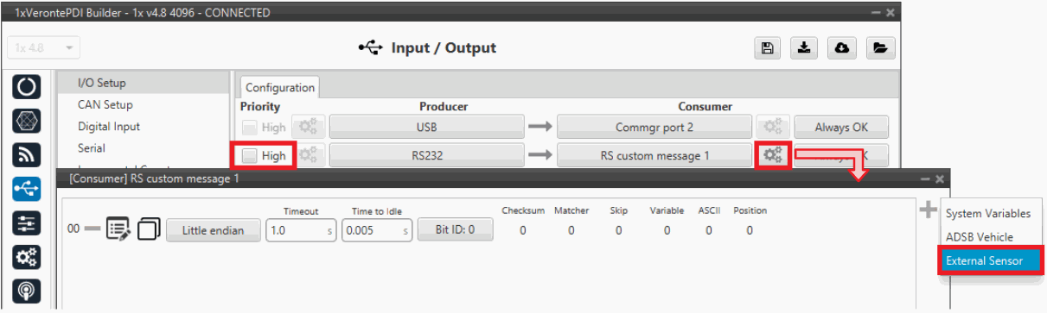Select the Configuration tab
This screenshot has height=313, width=1047.
coord(279,87)
